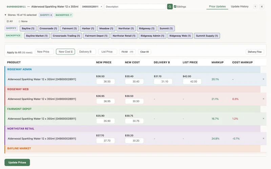This screenshot has height=169, width=271.
Task: Focus the Apply to All List Price field
Action: (107, 52)
